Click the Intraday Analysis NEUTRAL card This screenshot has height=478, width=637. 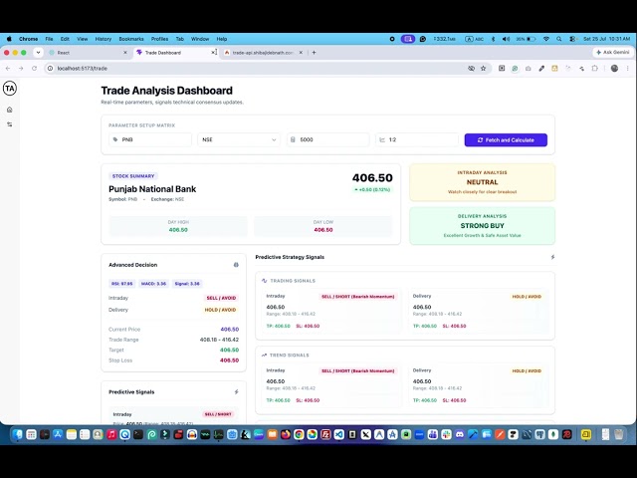pos(482,182)
